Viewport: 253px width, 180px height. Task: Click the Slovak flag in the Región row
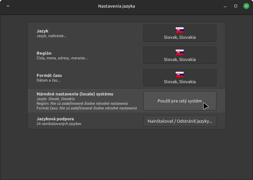[180, 52]
